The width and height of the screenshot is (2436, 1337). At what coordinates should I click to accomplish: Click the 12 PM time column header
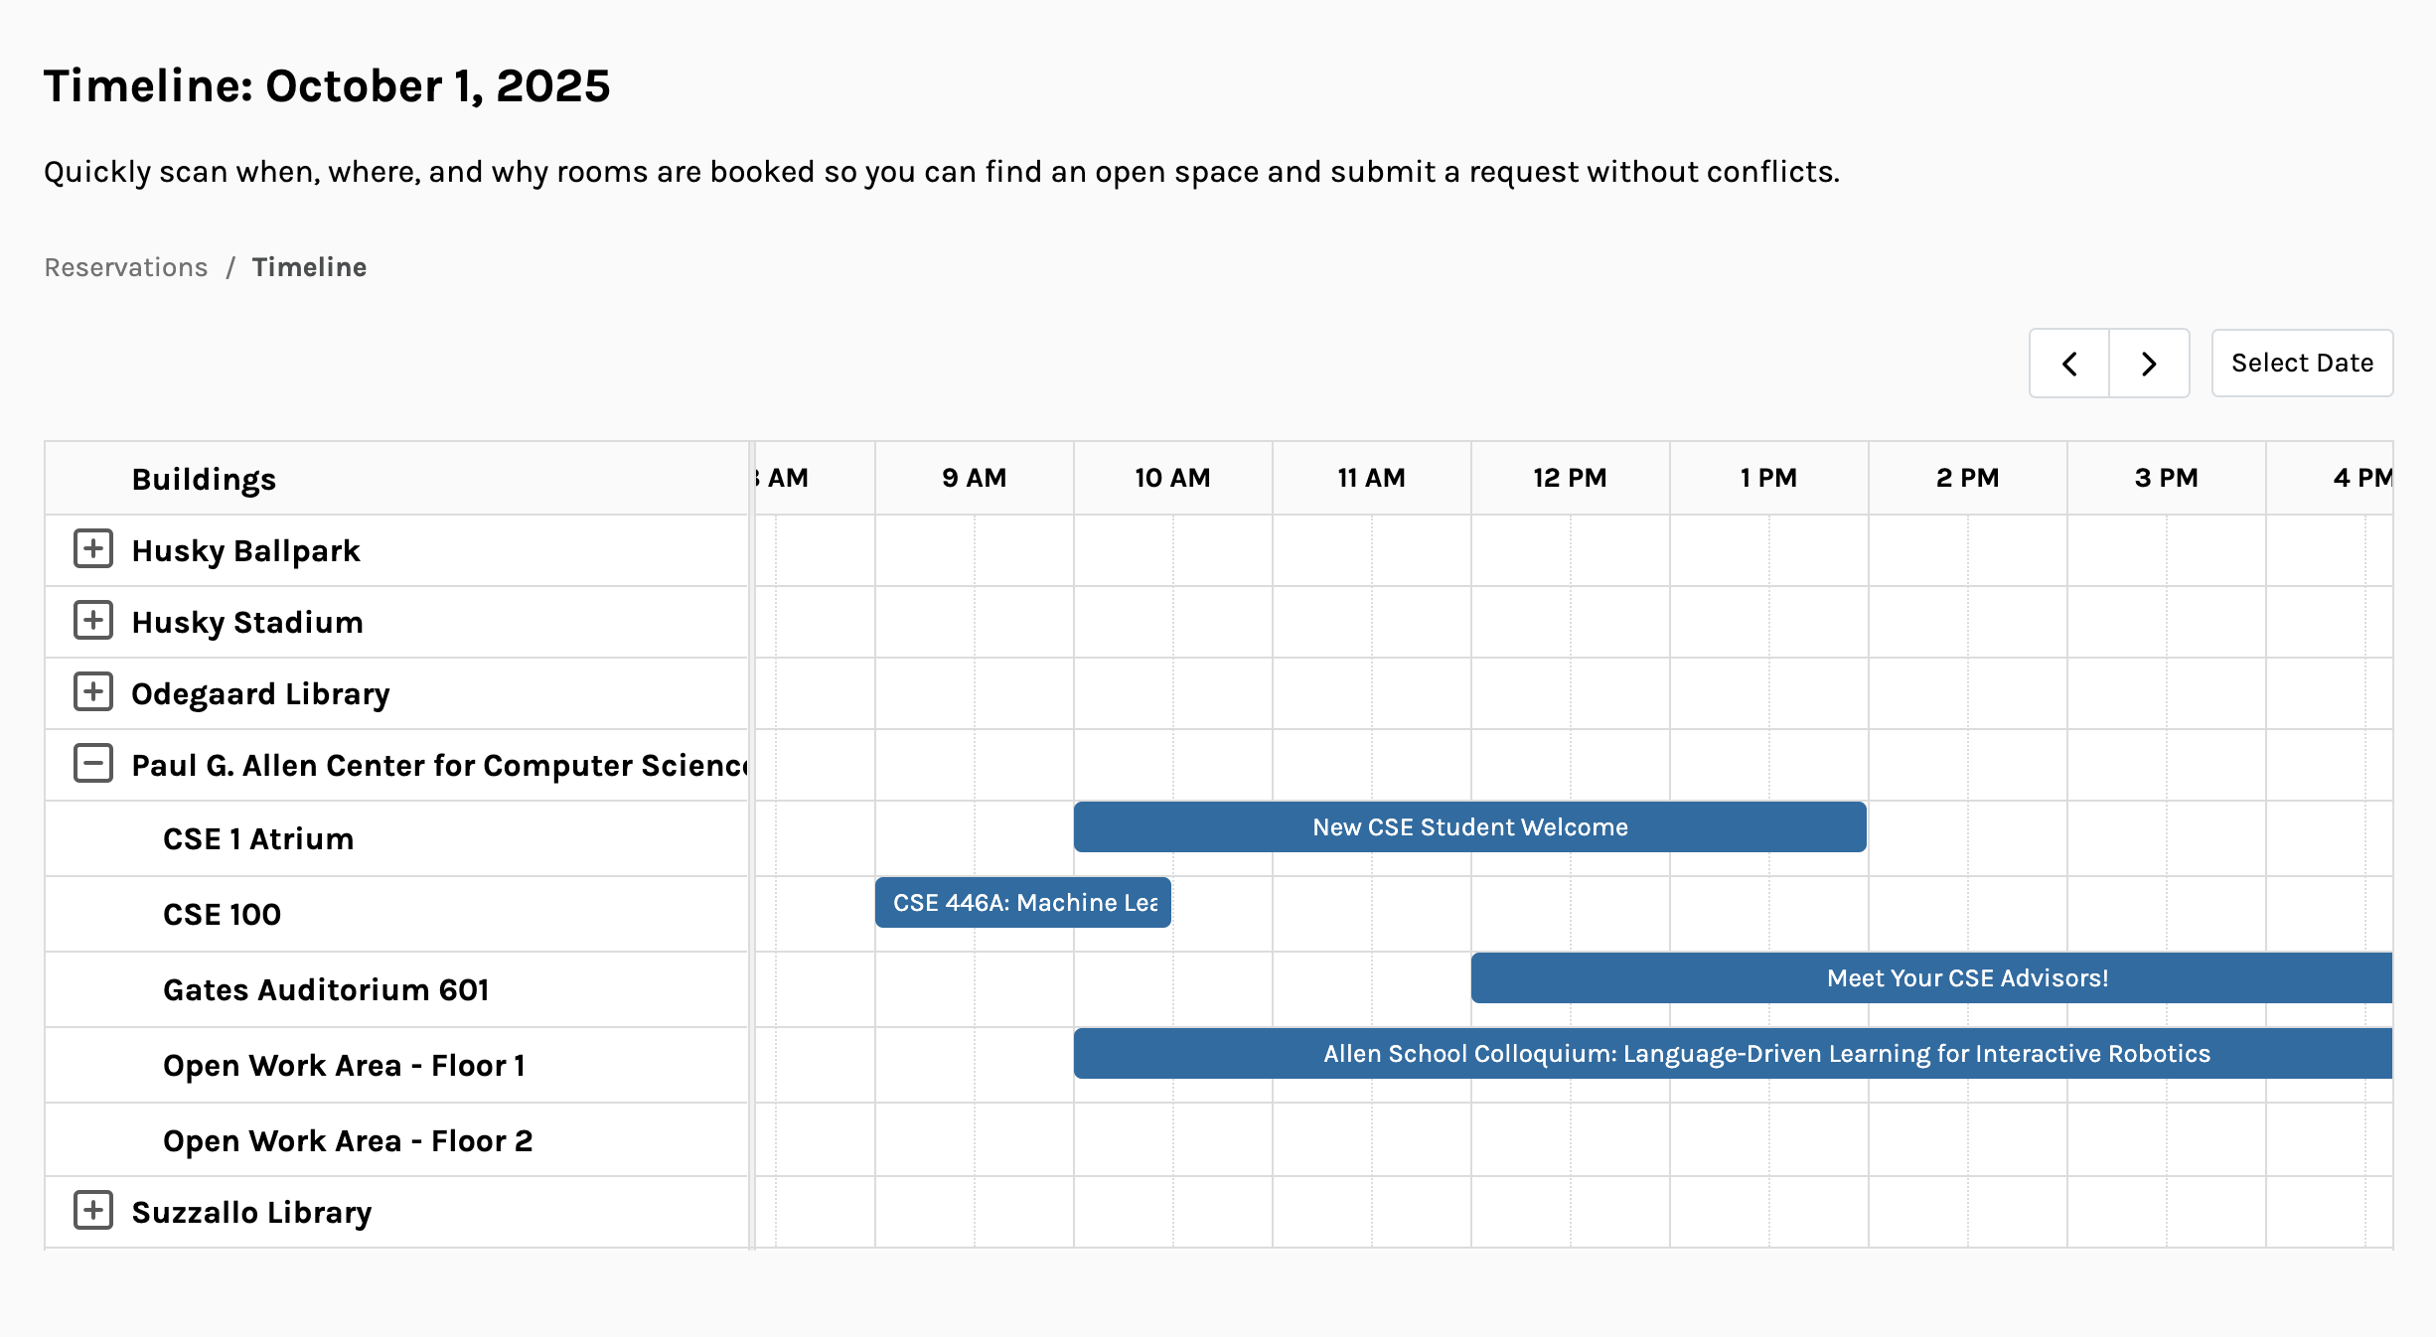click(1570, 479)
